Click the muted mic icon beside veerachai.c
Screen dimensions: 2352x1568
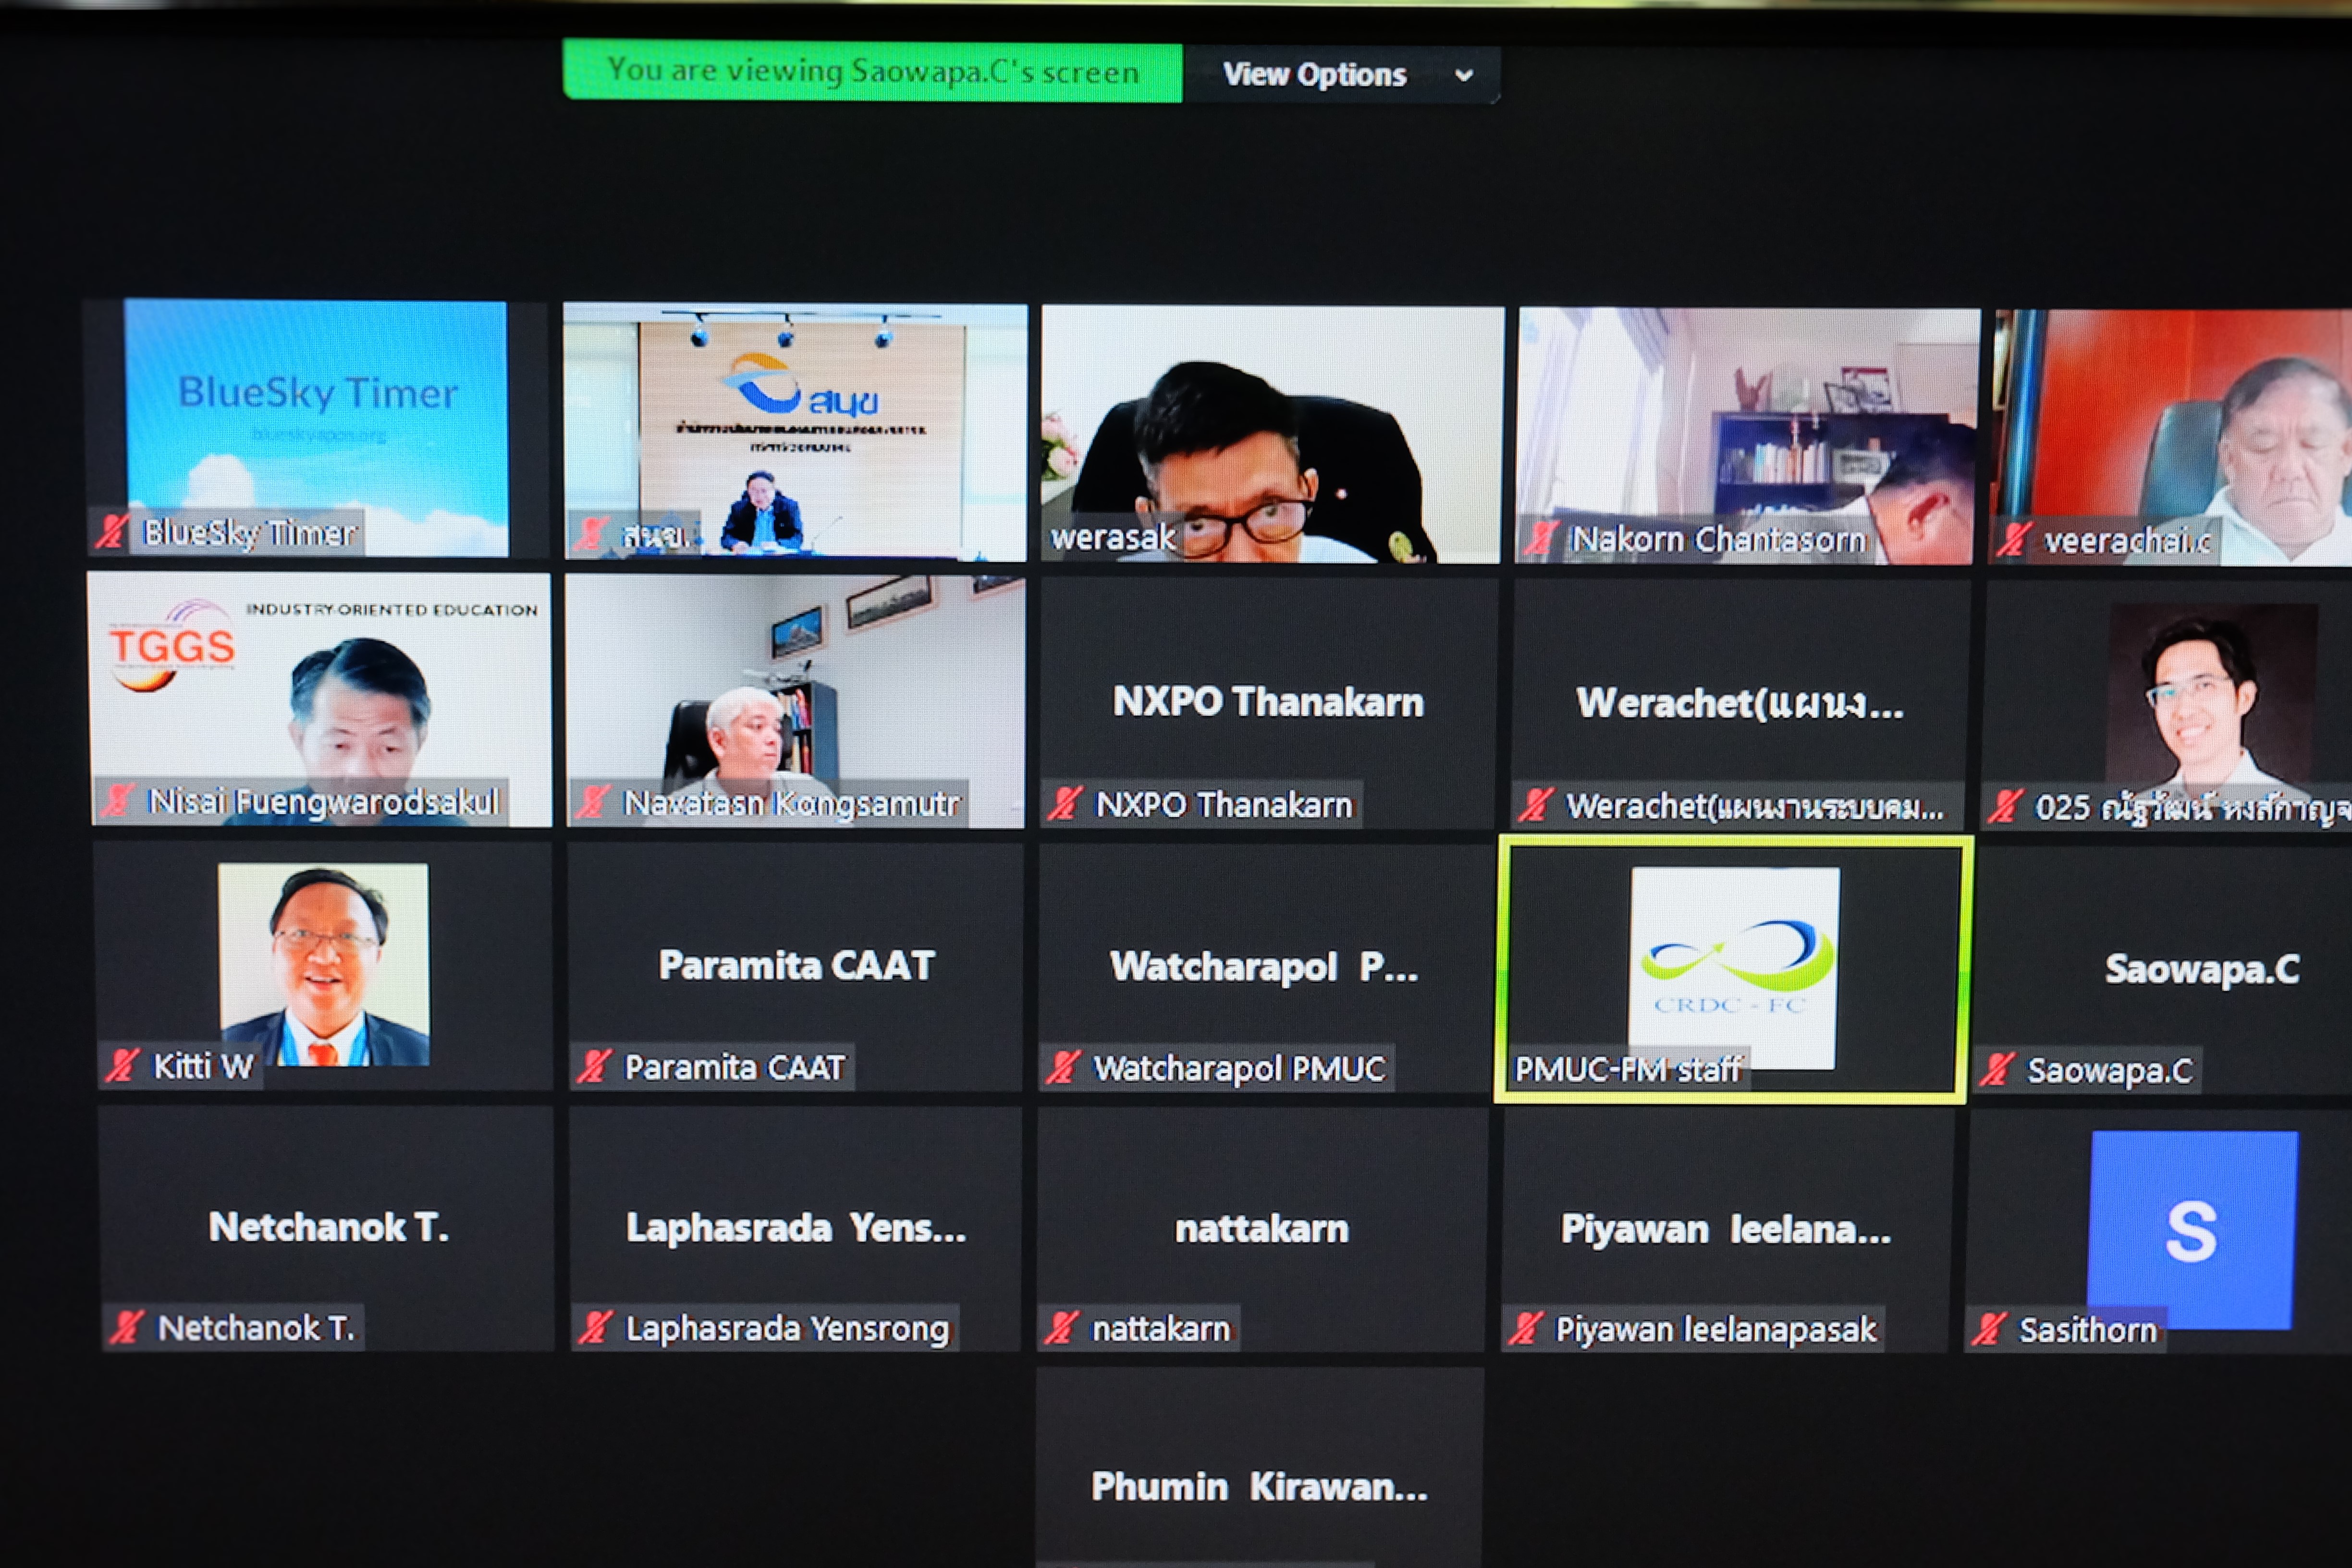[2012, 540]
